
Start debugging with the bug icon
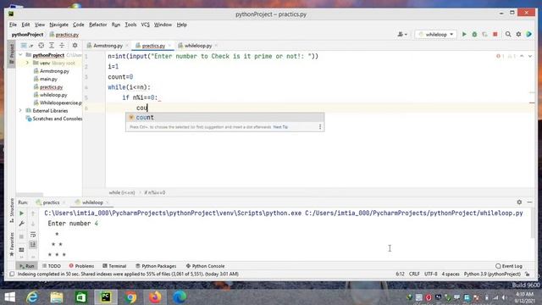coord(474,34)
